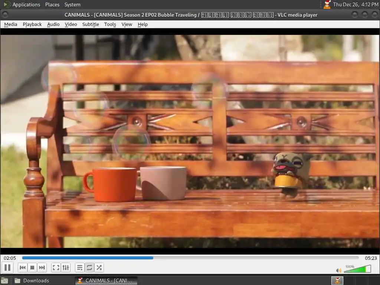Toggle fullscreen video mode
380x285 pixels.
tap(56, 268)
